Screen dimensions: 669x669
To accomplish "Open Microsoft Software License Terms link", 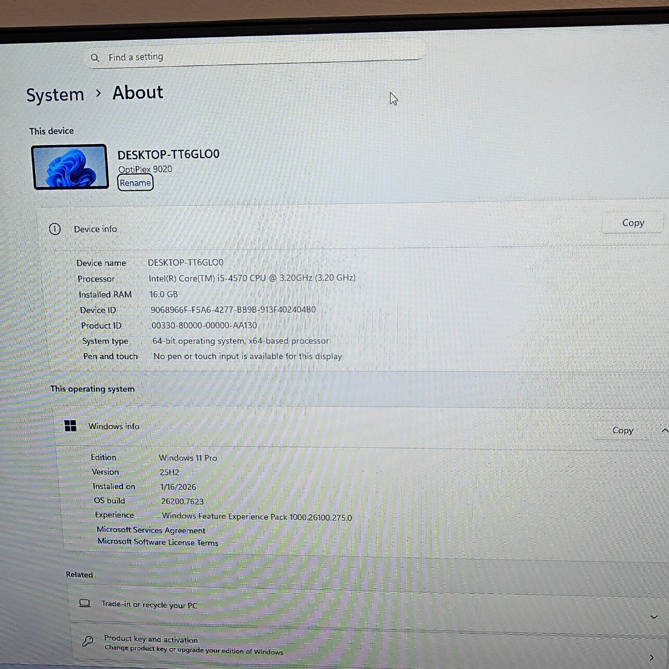I will click(157, 542).
